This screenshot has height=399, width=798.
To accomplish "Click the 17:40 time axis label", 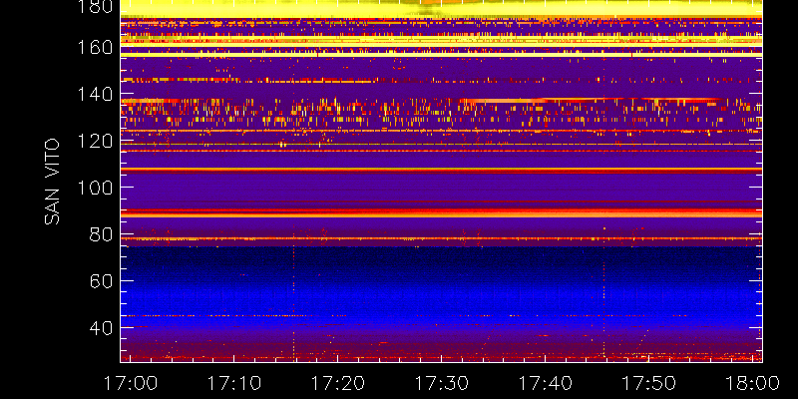I will tap(546, 383).
